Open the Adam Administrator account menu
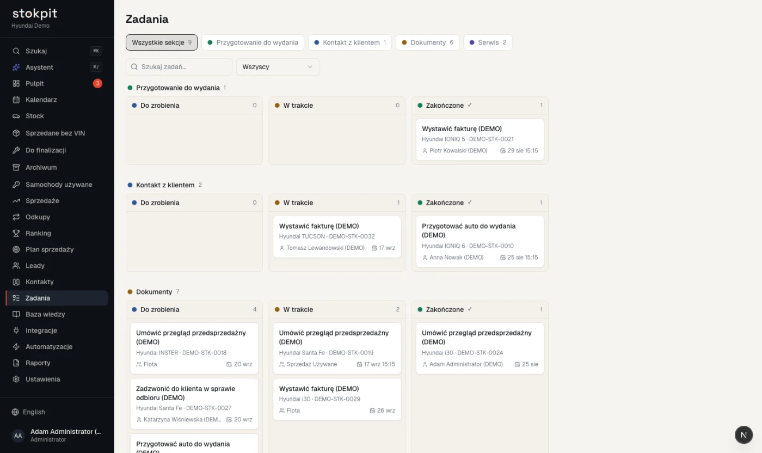This screenshot has width=762, height=453. tap(57, 436)
